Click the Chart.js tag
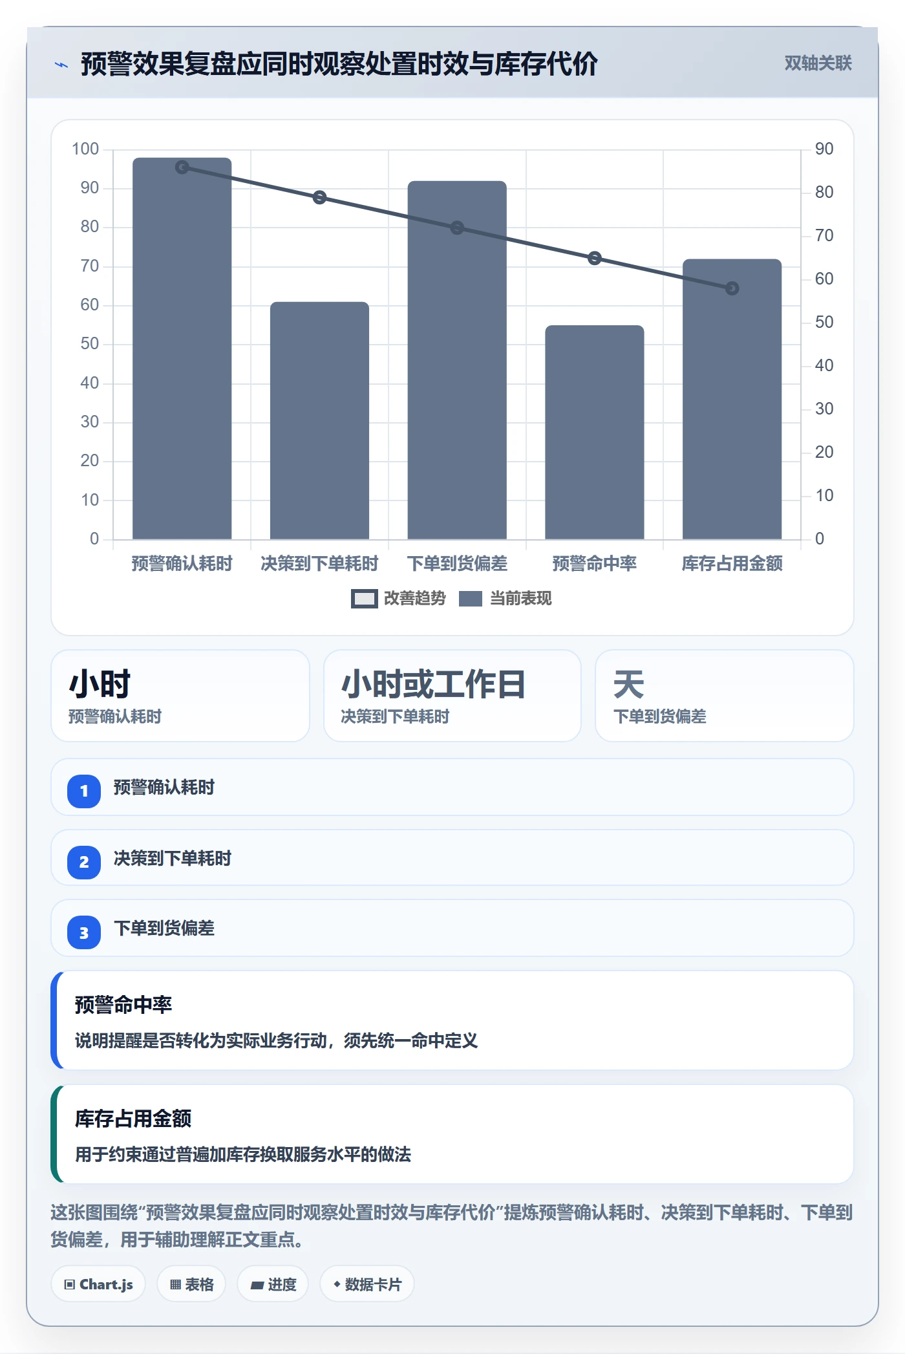Image resolution: width=905 pixels, height=1354 pixels. (98, 1284)
